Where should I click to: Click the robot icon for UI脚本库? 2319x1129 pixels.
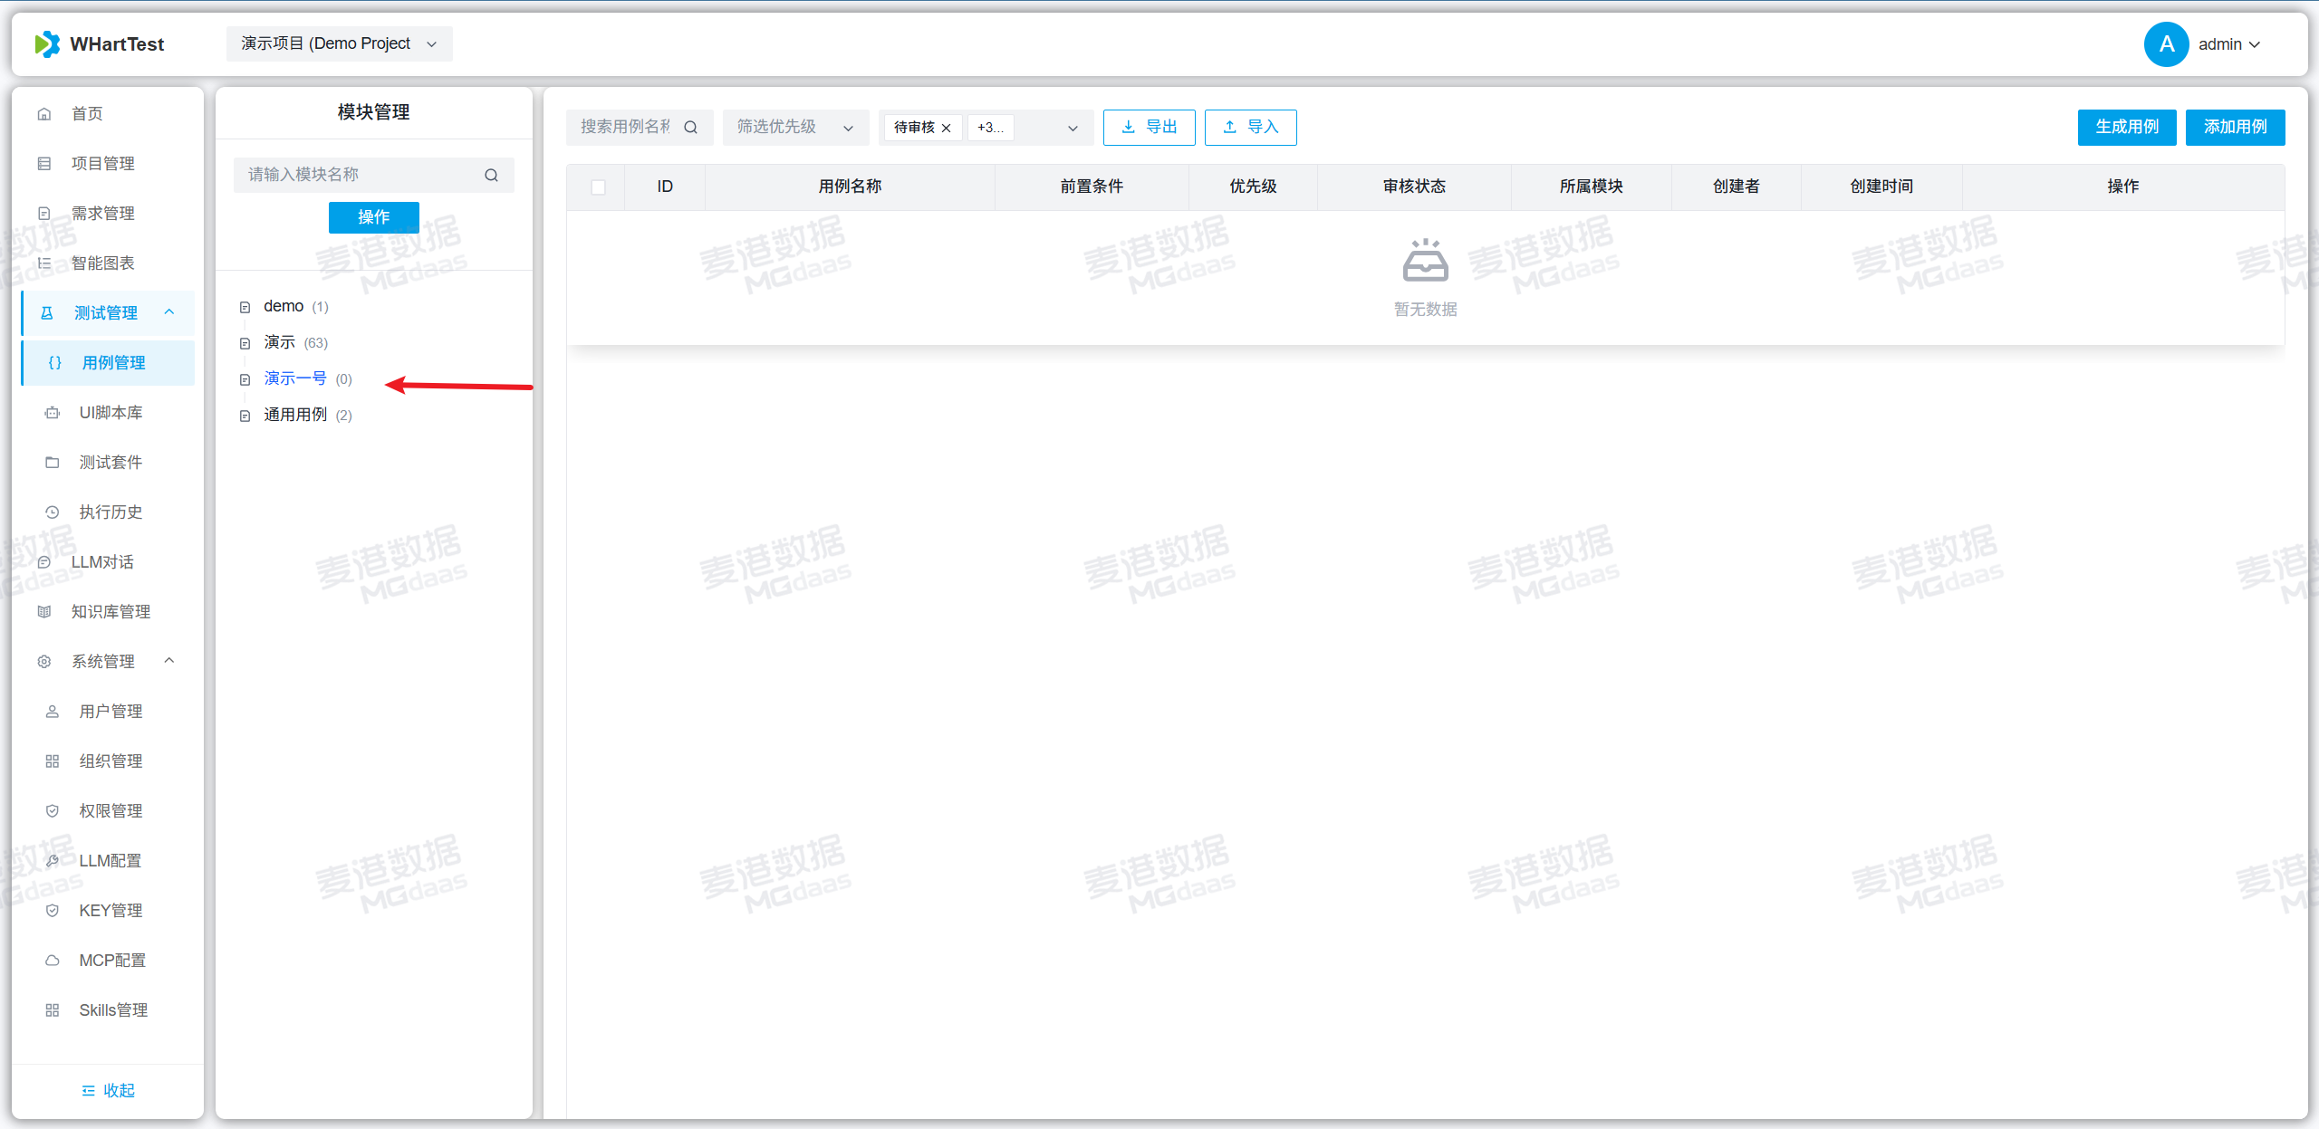pos(53,413)
